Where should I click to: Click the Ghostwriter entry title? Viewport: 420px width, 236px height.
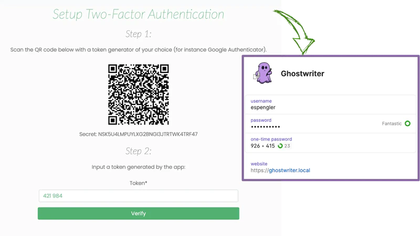[302, 73]
